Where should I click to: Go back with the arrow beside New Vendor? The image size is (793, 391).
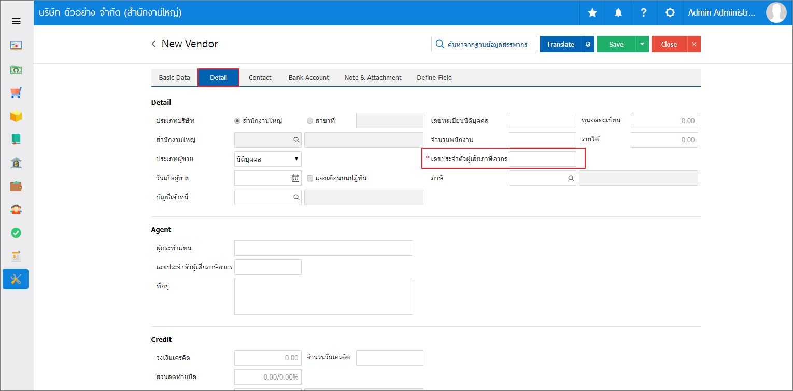(x=153, y=44)
